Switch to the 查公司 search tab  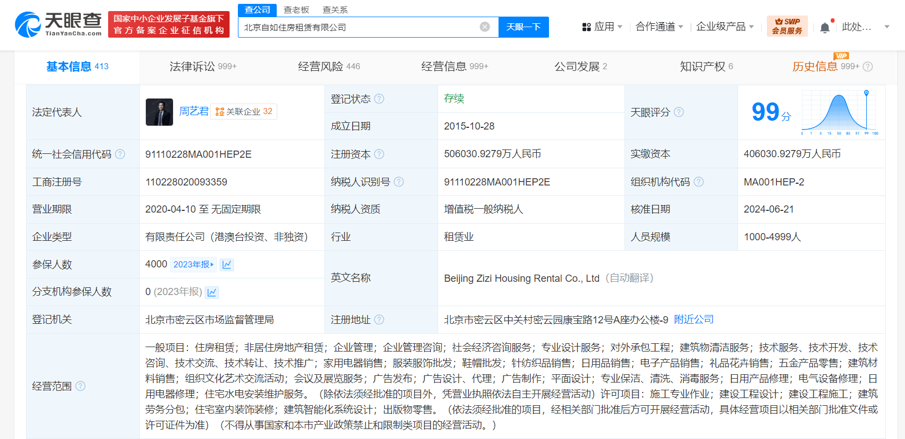pos(257,10)
